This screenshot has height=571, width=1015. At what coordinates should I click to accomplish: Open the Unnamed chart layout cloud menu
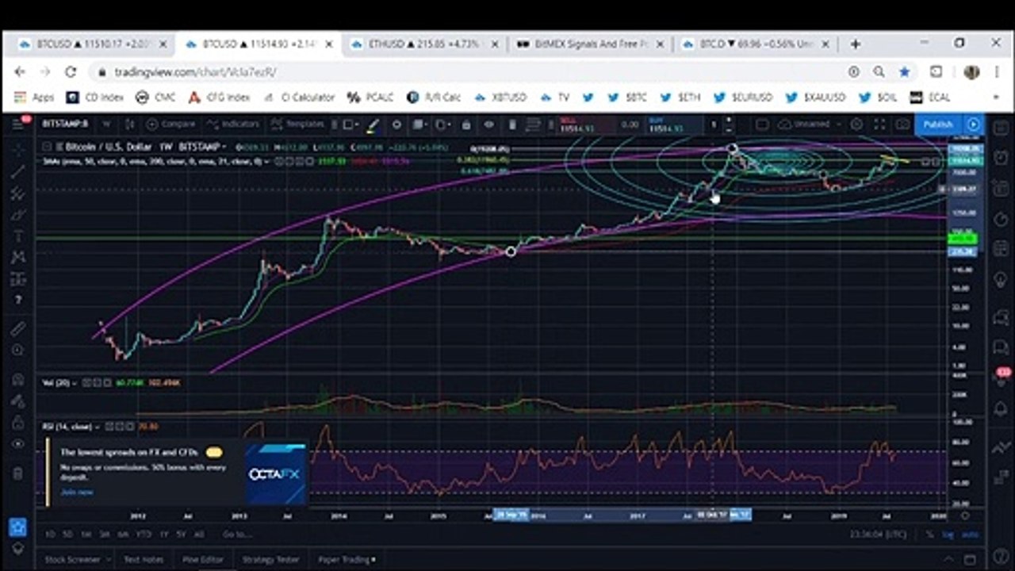pos(810,125)
